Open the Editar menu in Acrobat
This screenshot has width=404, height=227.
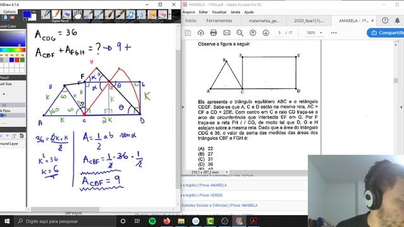[203, 12]
